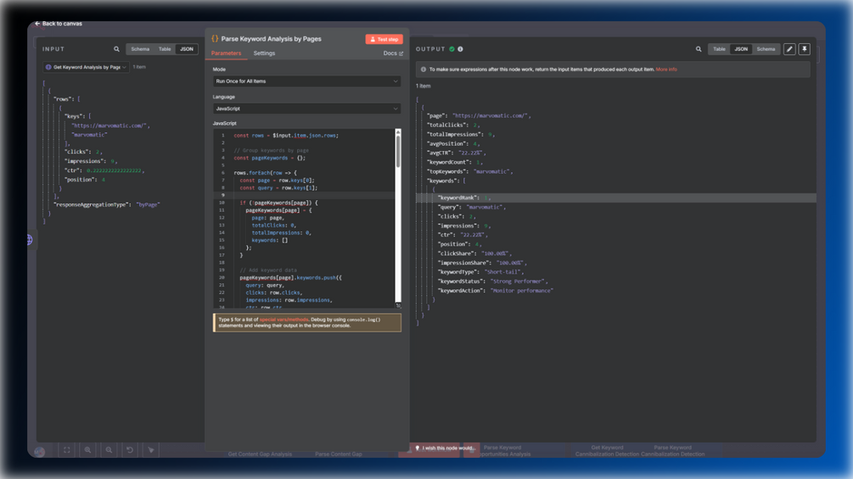853x479 pixels.
Task: Click the "page" URL in output JSON
Action: click(490, 115)
